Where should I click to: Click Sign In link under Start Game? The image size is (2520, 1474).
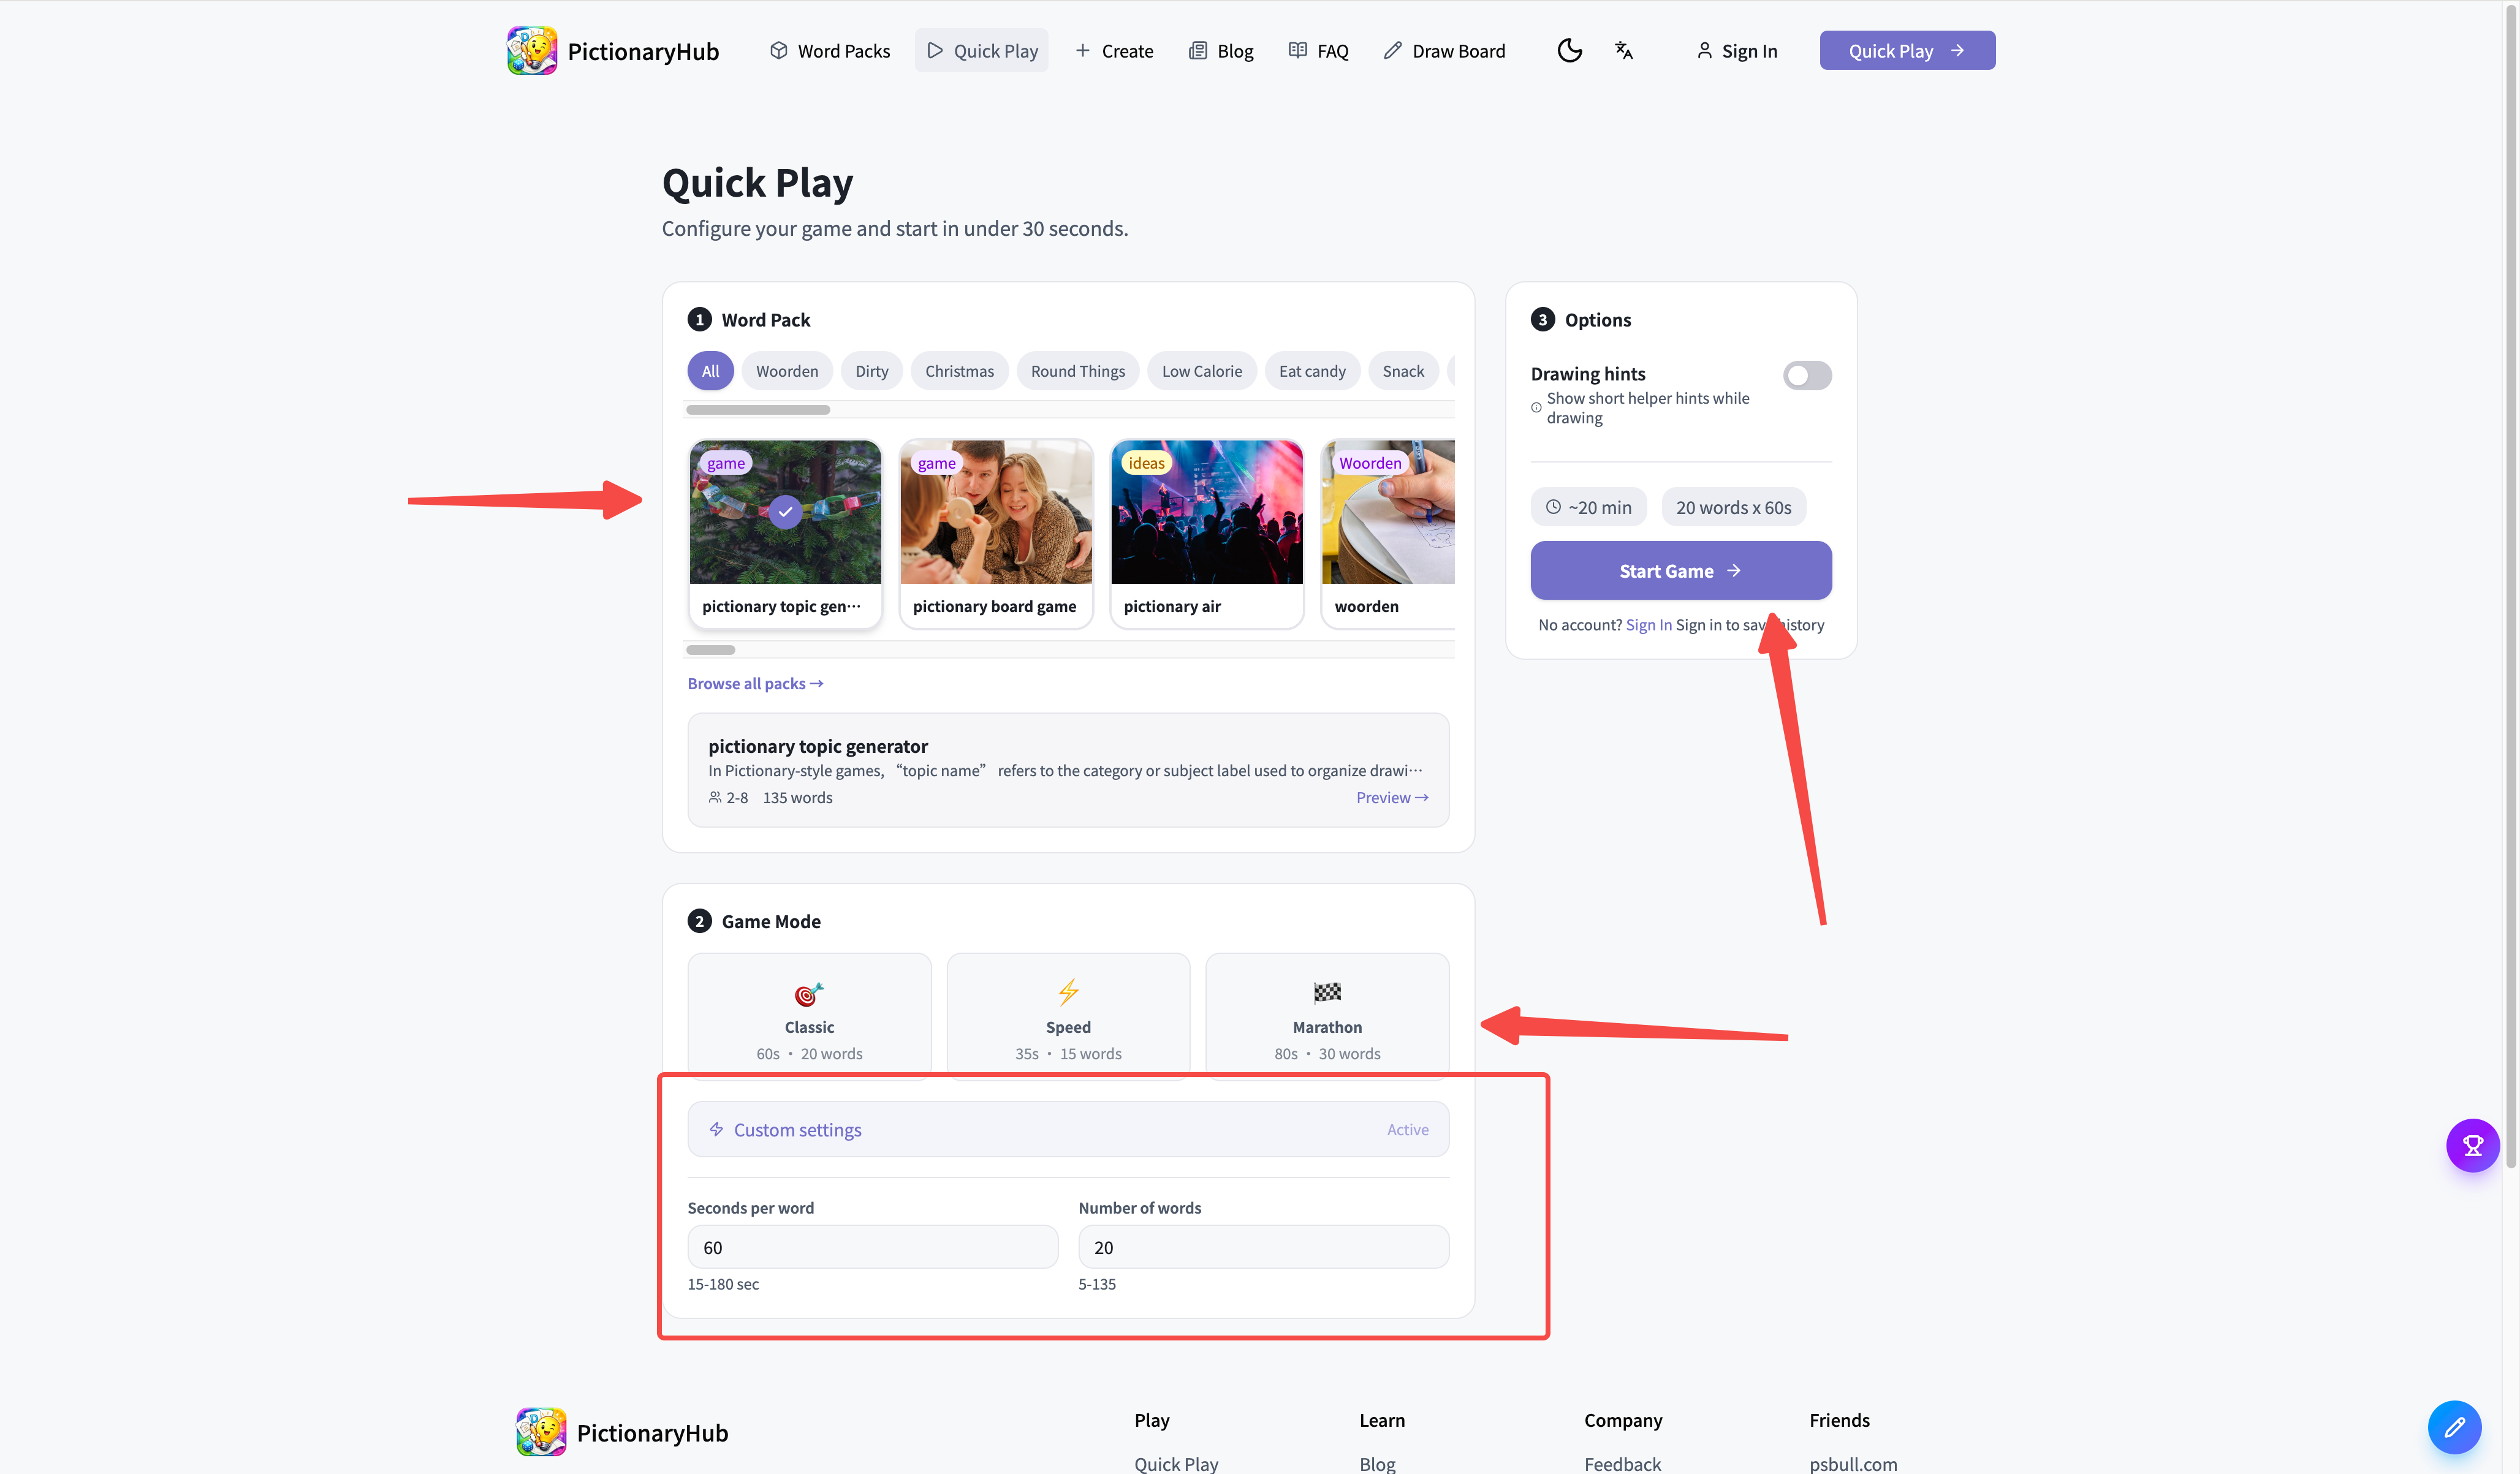tap(1648, 625)
